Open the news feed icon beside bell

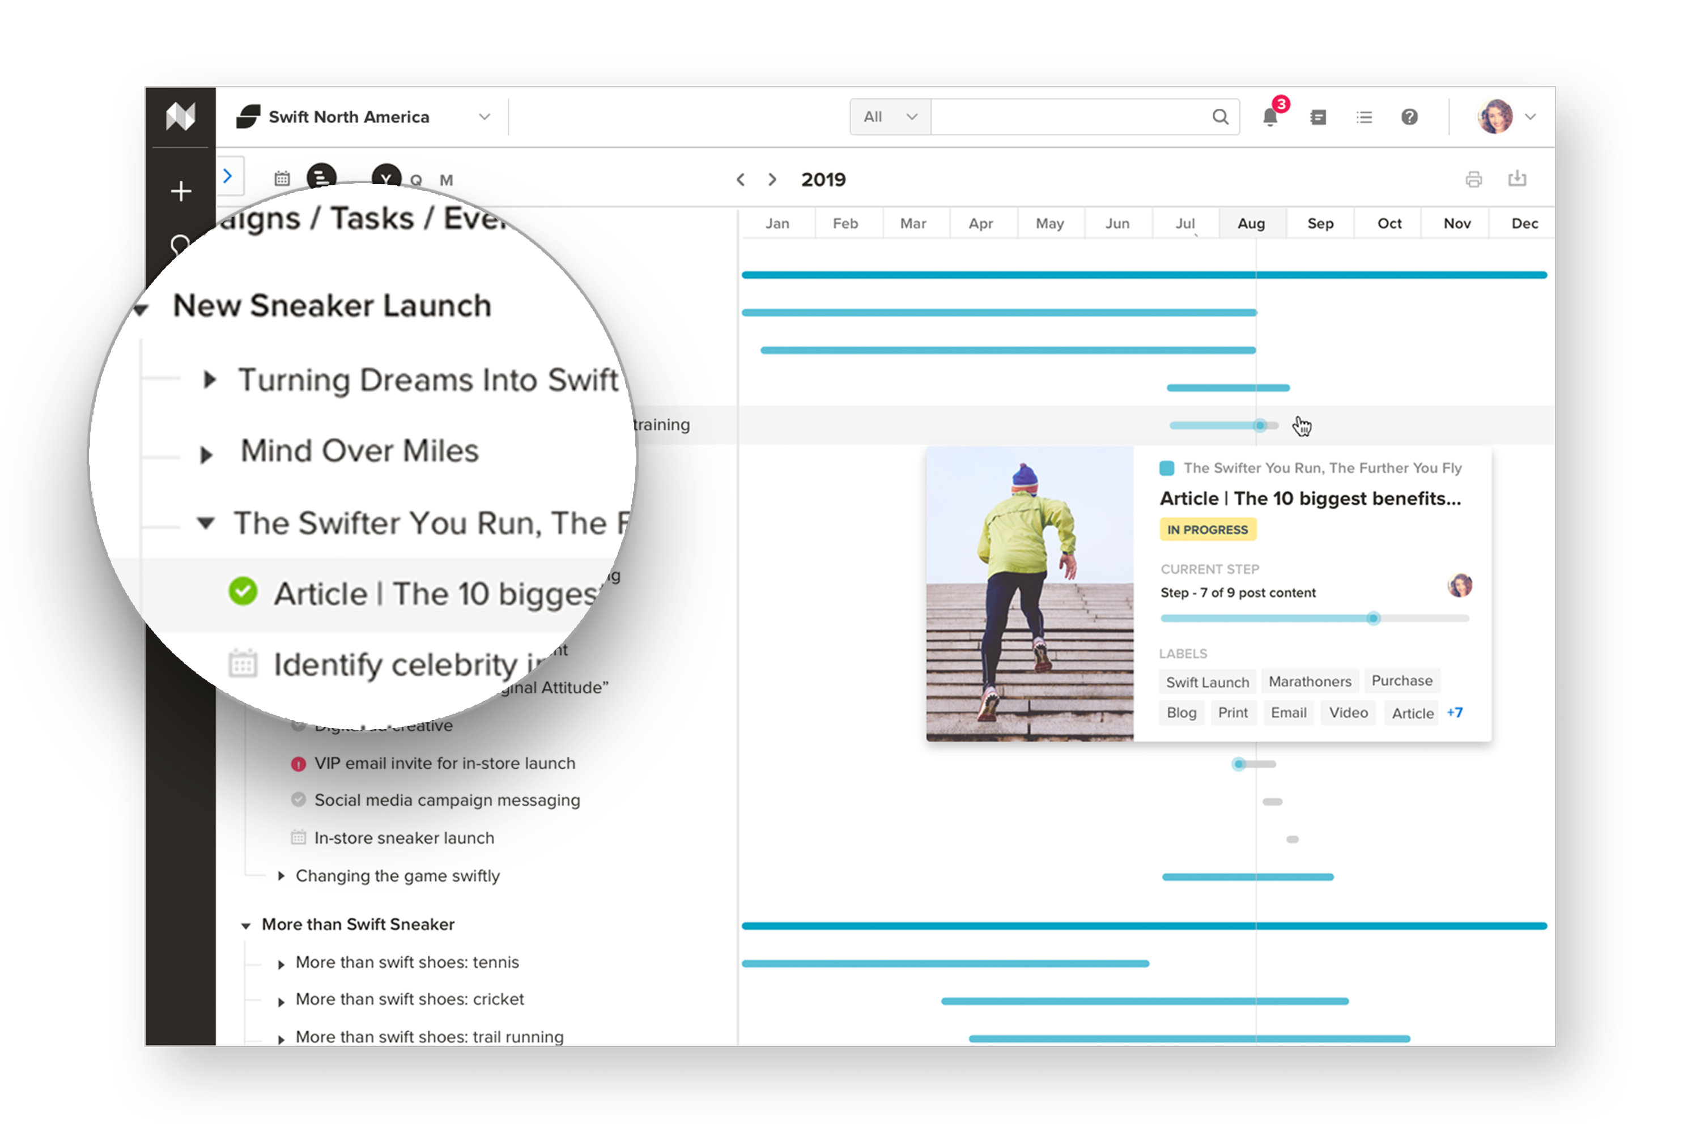(1317, 117)
